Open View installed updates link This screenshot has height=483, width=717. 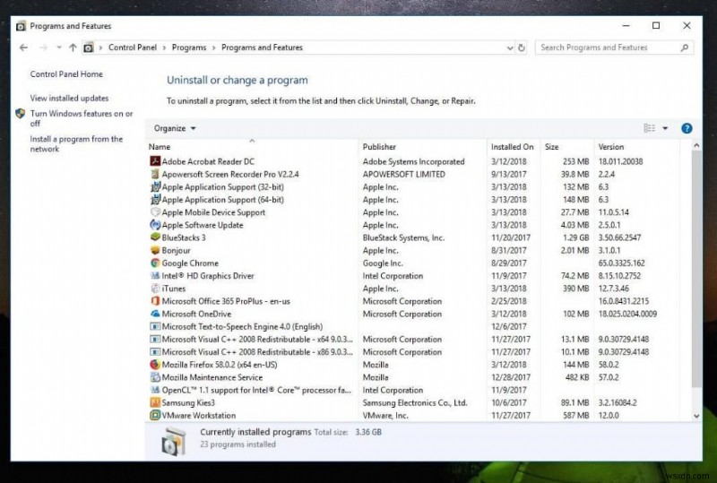click(69, 98)
